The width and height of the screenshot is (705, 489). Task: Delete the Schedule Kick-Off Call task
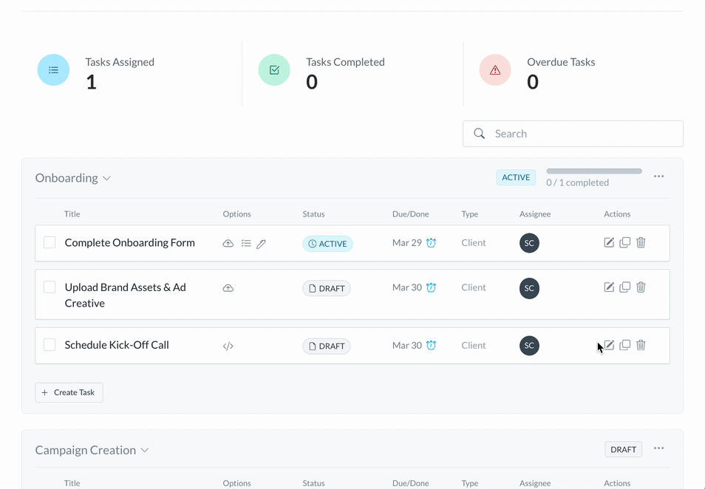coord(641,345)
